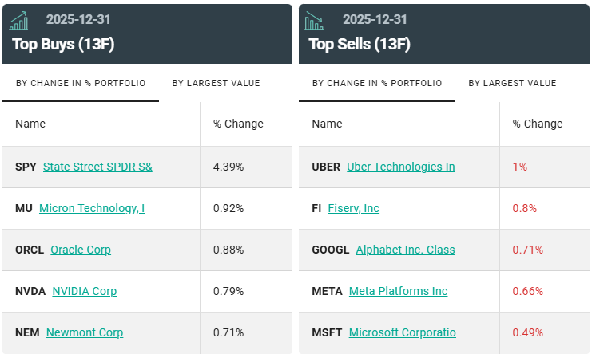Open the NVIDIA Corp link
592x358 pixels.
(x=85, y=291)
